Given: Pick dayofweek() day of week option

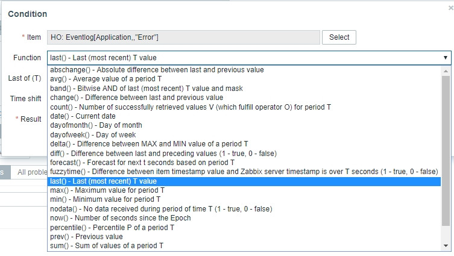Looking at the screenshot, I should click(x=244, y=135).
